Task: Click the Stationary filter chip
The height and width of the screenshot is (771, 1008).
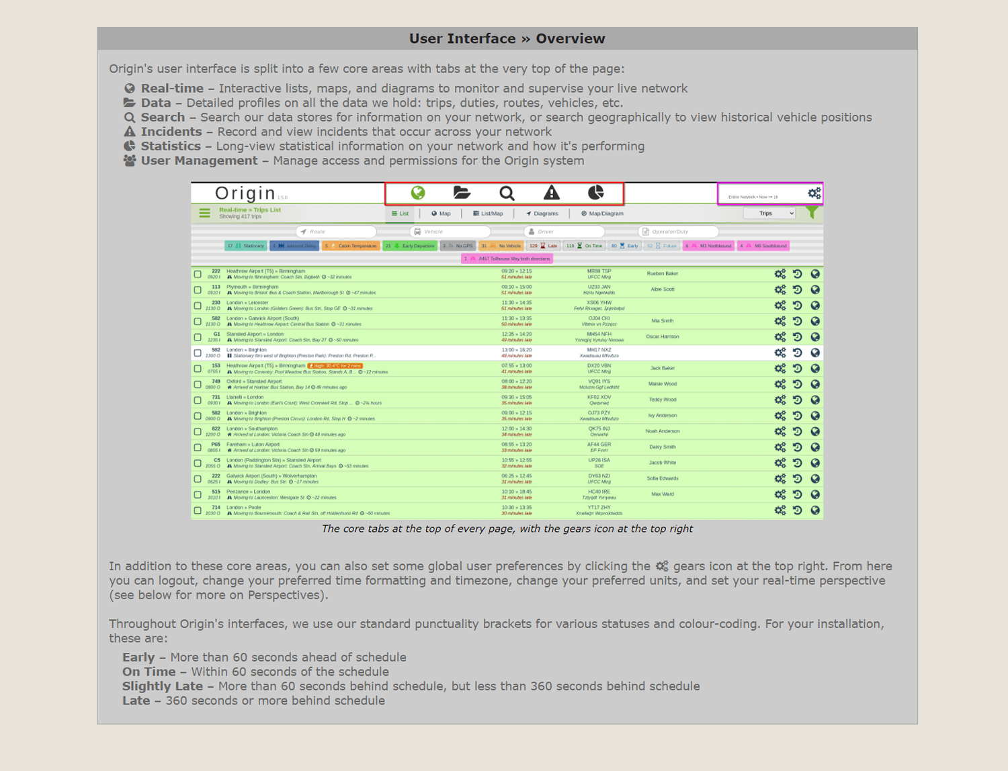Action: click(x=246, y=246)
